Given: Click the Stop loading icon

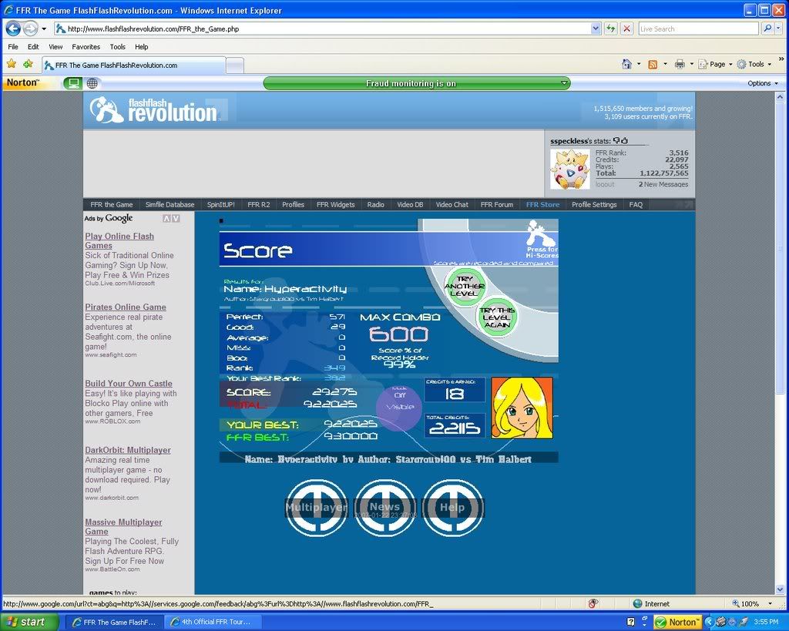Looking at the screenshot, I should pyautogui.click(x=627, y=29).
